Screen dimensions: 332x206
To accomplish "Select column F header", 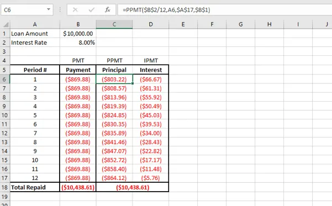I will point(212,24).
